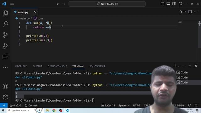Change indentation via Spaces: 4
The image size is (201, 113).
pyautogui.click(x=124, y=105)
